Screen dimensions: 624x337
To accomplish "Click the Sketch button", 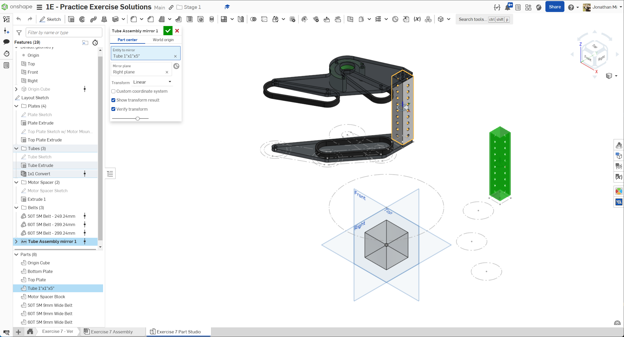I will [50, 19].
